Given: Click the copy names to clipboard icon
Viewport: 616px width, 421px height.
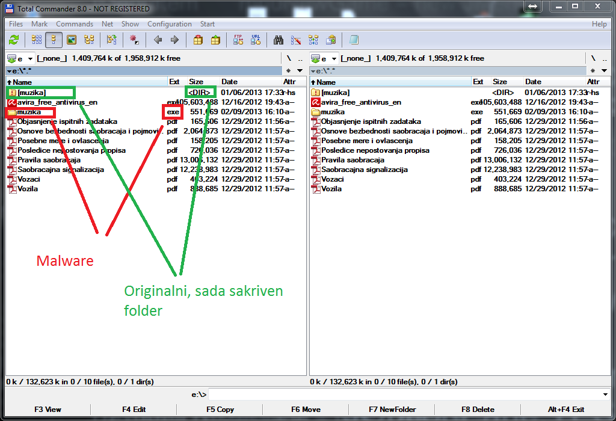Looking at the screenshot, I should coord(331,40).
